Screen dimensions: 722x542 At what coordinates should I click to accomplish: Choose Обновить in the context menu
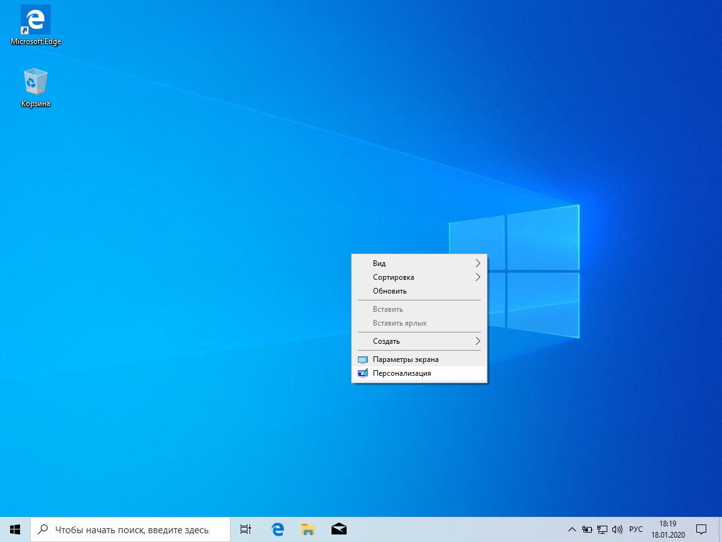tap(419, 291)
